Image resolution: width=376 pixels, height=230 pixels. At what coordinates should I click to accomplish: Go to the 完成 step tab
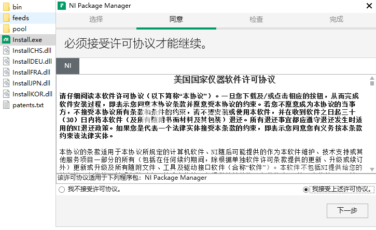(336, 19)
